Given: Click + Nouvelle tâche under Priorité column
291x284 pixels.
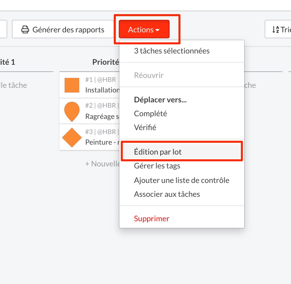Looking at the screenshot, I should point(102,164).
